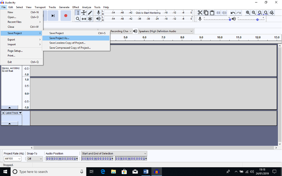Image resolution: width=282 pixels, height=176 pixels.
Task: Click the Windows Start button
Action: coord(5,172)
